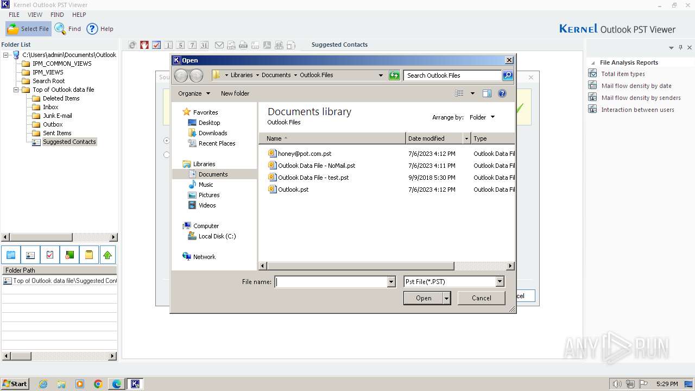This screenshot has width=695, height=391.
Task: Open Interaction between users report
Action: (637, 110)
